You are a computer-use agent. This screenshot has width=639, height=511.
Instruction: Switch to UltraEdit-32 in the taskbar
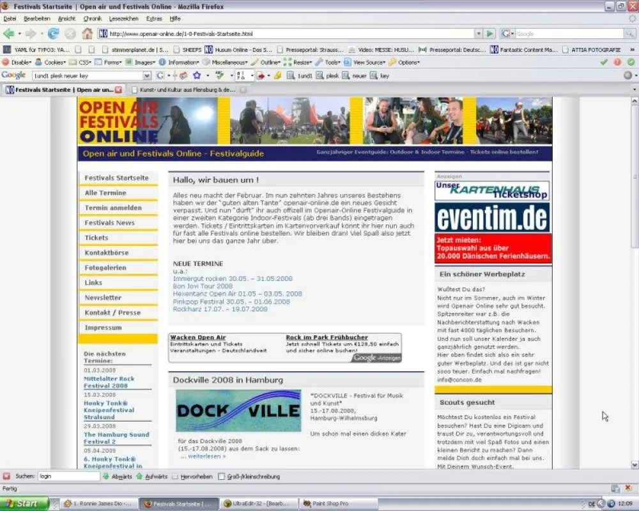pos(258,504)
